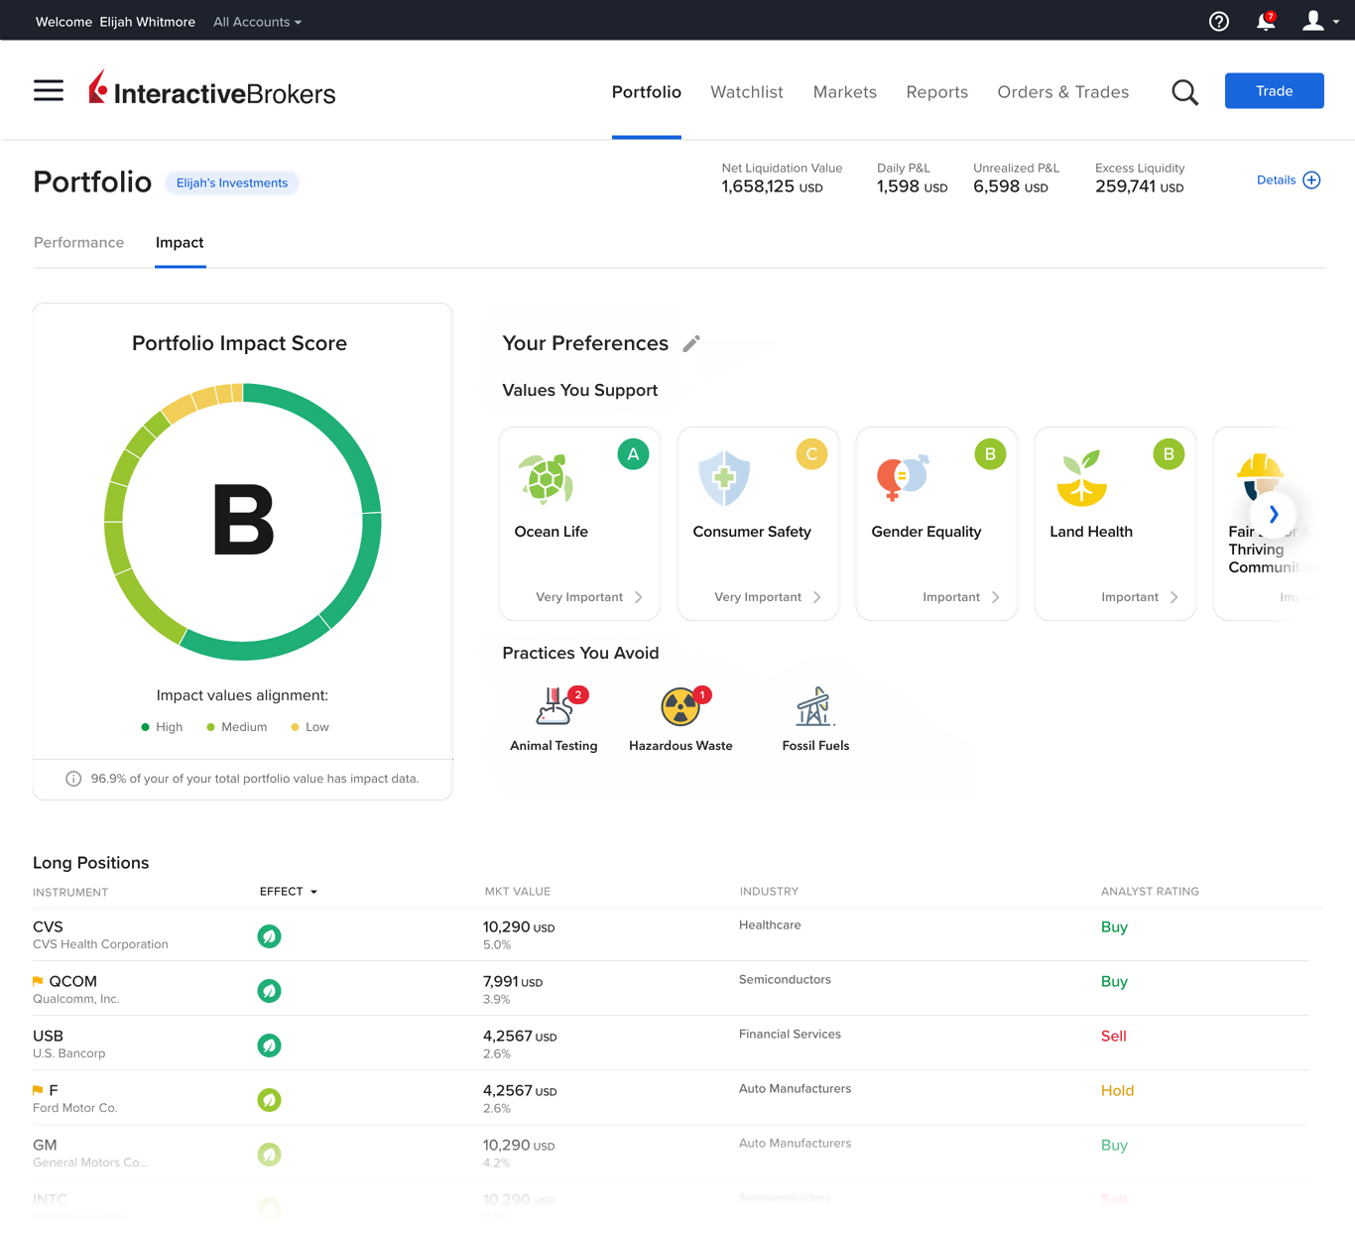Edit Your Preferences with the pencil icon

(691, 343)
